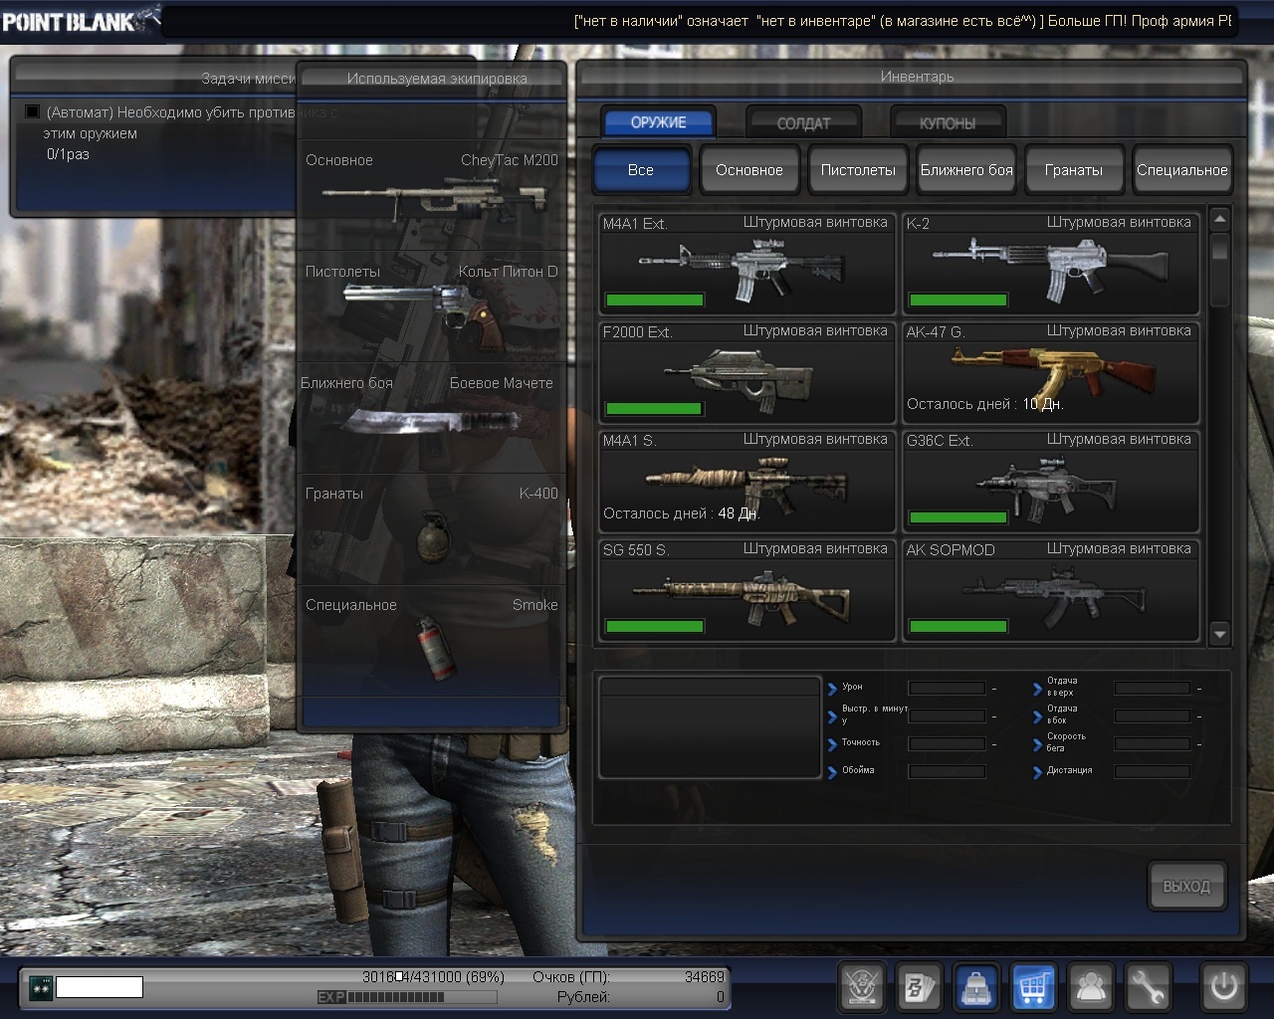Click the Point Blank logo
The width and height of the screenshot is (1274, 1019).
(x=80, y=20)
